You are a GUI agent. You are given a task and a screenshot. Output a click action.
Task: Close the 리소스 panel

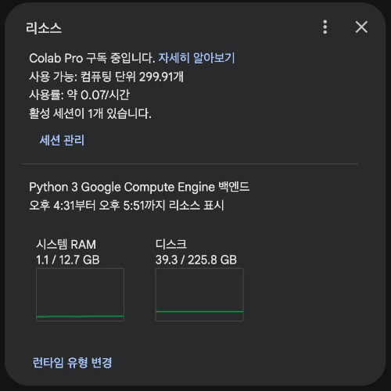361,27
